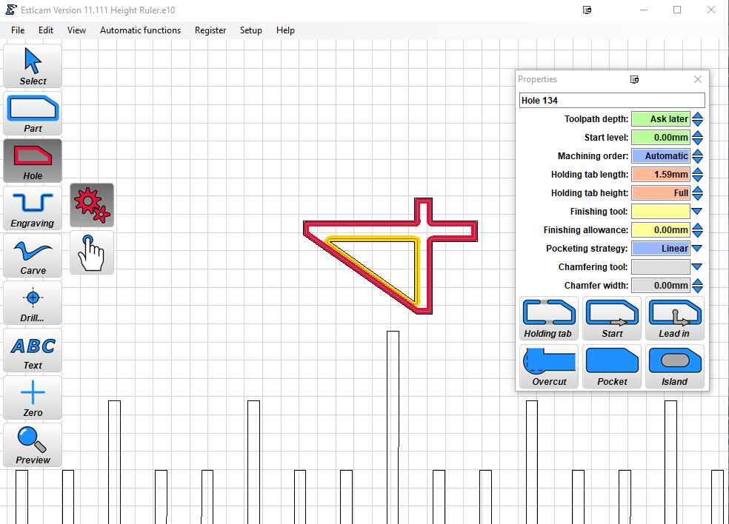Adjust the Finishing allowance stepper
Image resolution: width=729 pixels, height=524 pixels.
tap(697, 230)
